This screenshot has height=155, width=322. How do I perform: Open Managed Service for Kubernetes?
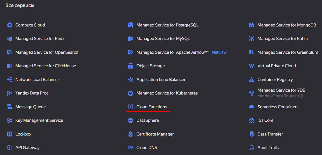click(167, 93)
